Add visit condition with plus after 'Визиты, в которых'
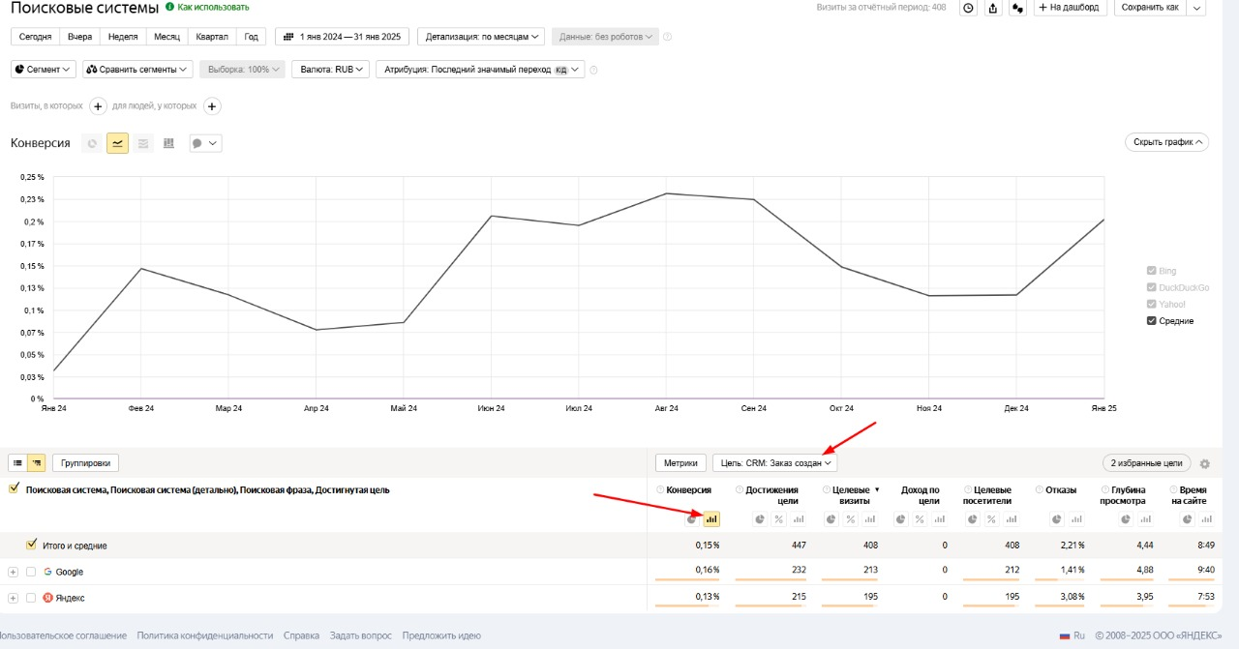 [98, 106]
